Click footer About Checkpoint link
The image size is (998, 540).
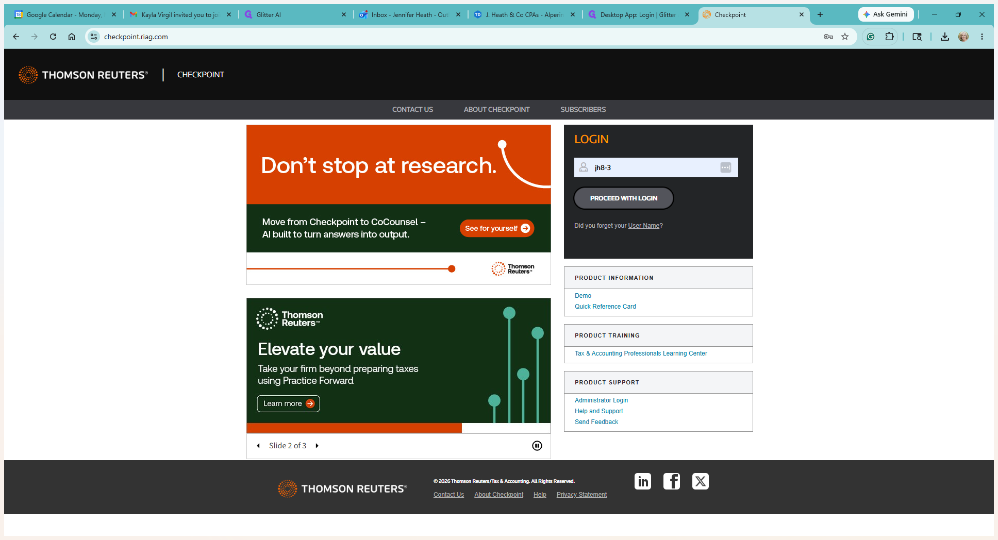(498, 495)
